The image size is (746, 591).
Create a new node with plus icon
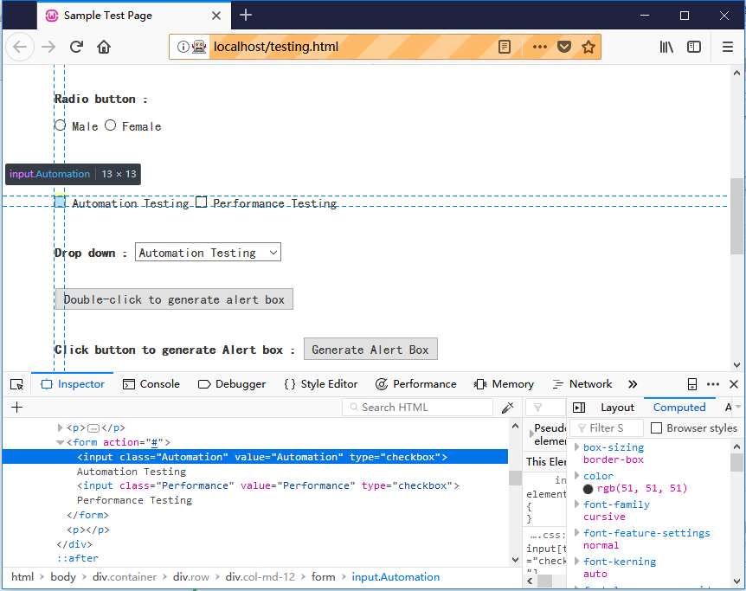click(x=16, y=408)
